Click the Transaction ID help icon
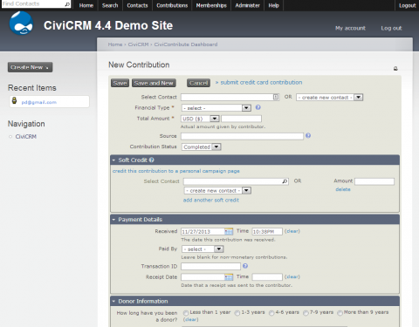 click(245, 266)
